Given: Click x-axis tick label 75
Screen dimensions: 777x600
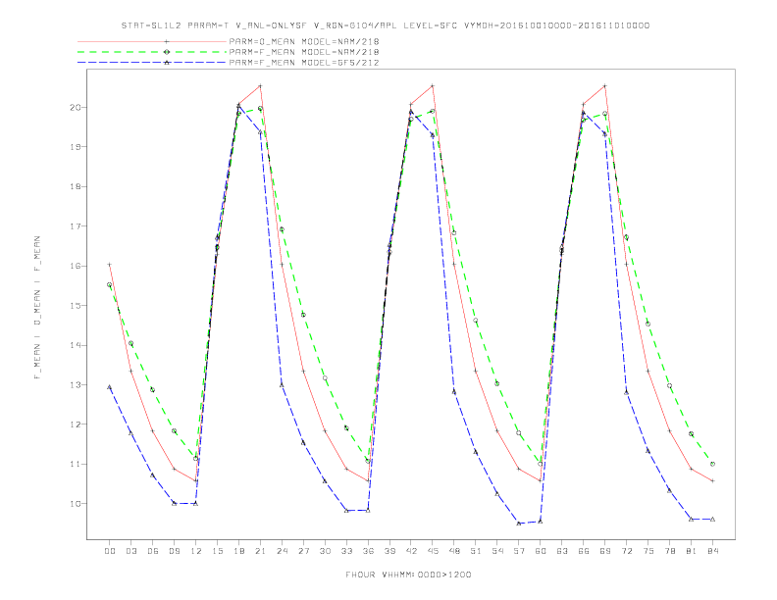Looking at the screenshot, I should pos(648,551).
